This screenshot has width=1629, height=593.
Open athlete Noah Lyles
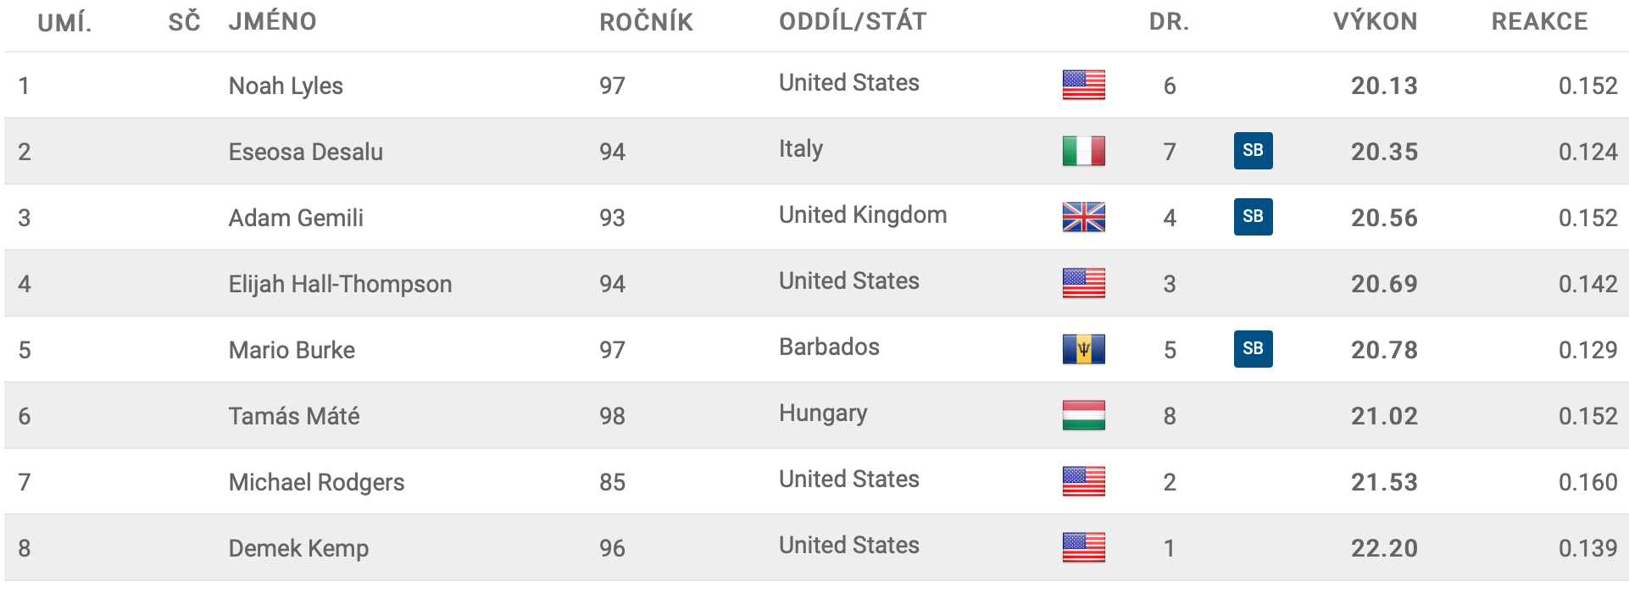(286, 86)
